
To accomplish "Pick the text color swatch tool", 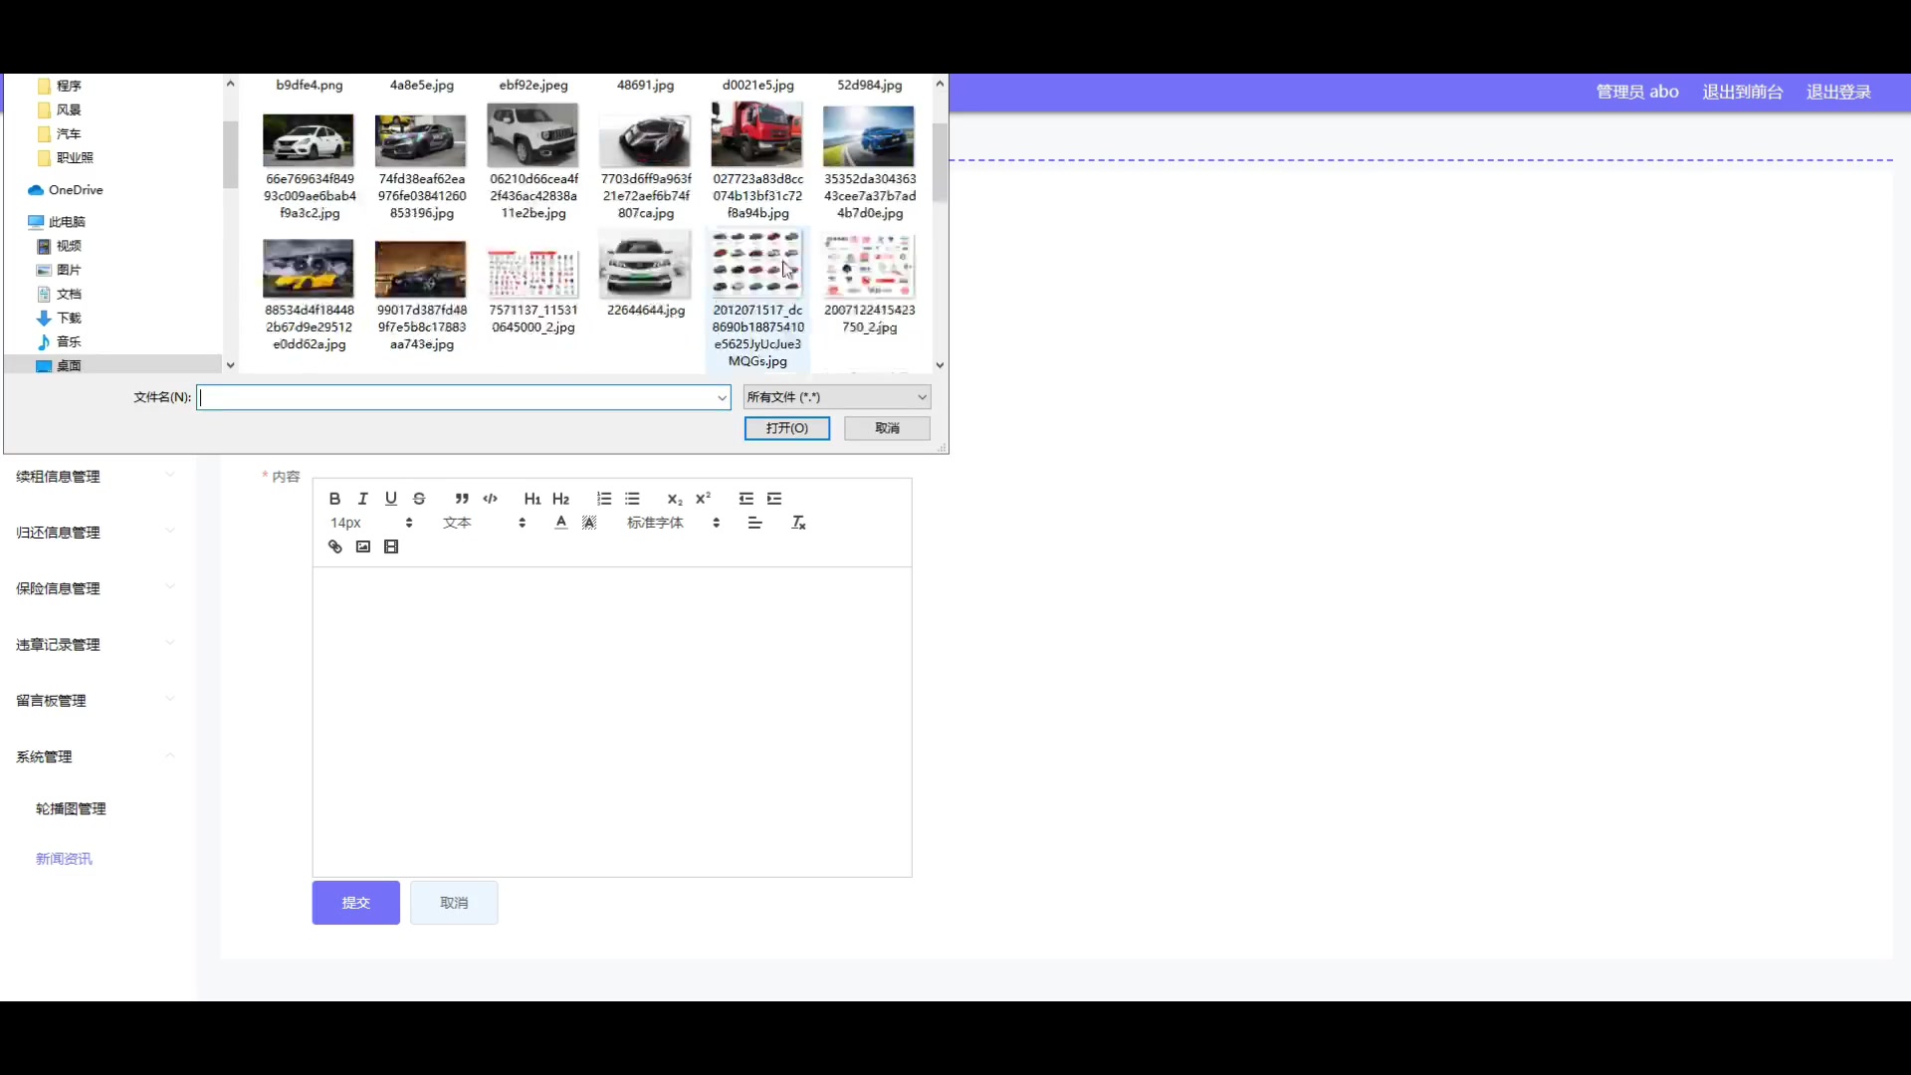I will point(561,523).
